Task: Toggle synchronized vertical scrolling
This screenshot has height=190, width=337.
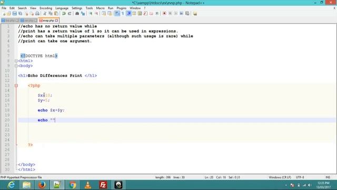Action: (104, 14)
